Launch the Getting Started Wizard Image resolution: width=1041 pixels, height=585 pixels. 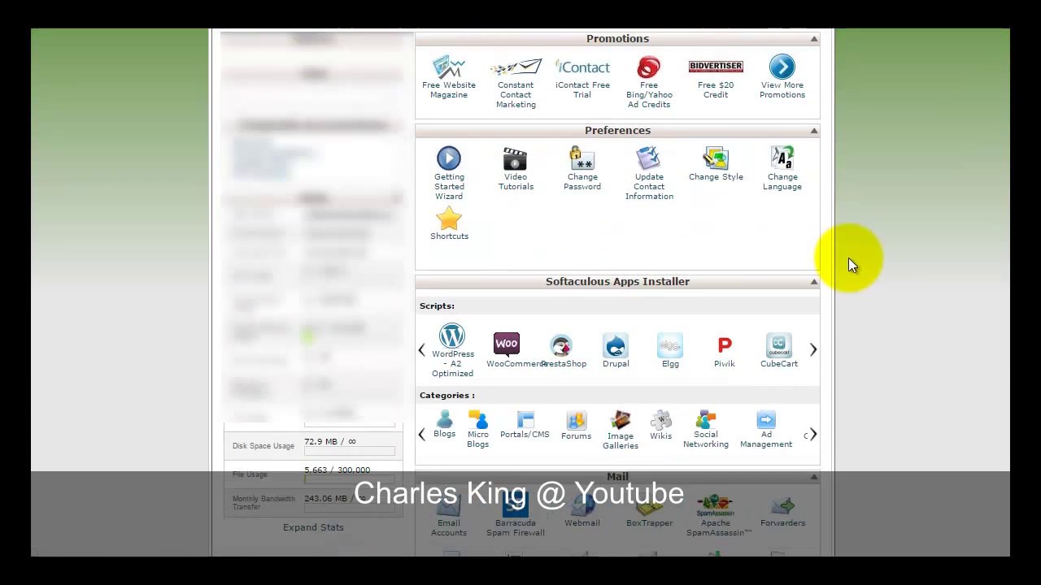449,173
